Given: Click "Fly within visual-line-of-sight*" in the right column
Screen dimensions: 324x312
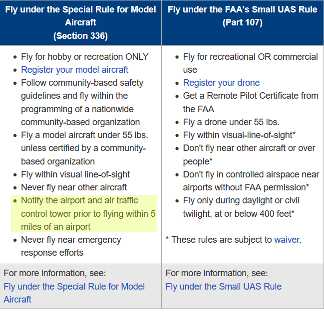Looking at the screenshot, I should click(x=240, y=135).
